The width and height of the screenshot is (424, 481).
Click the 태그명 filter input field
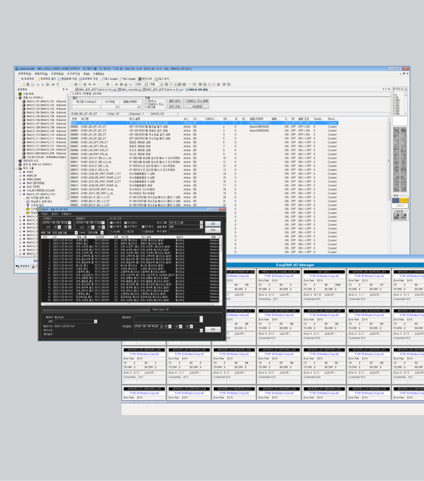(x=86, y=107)
